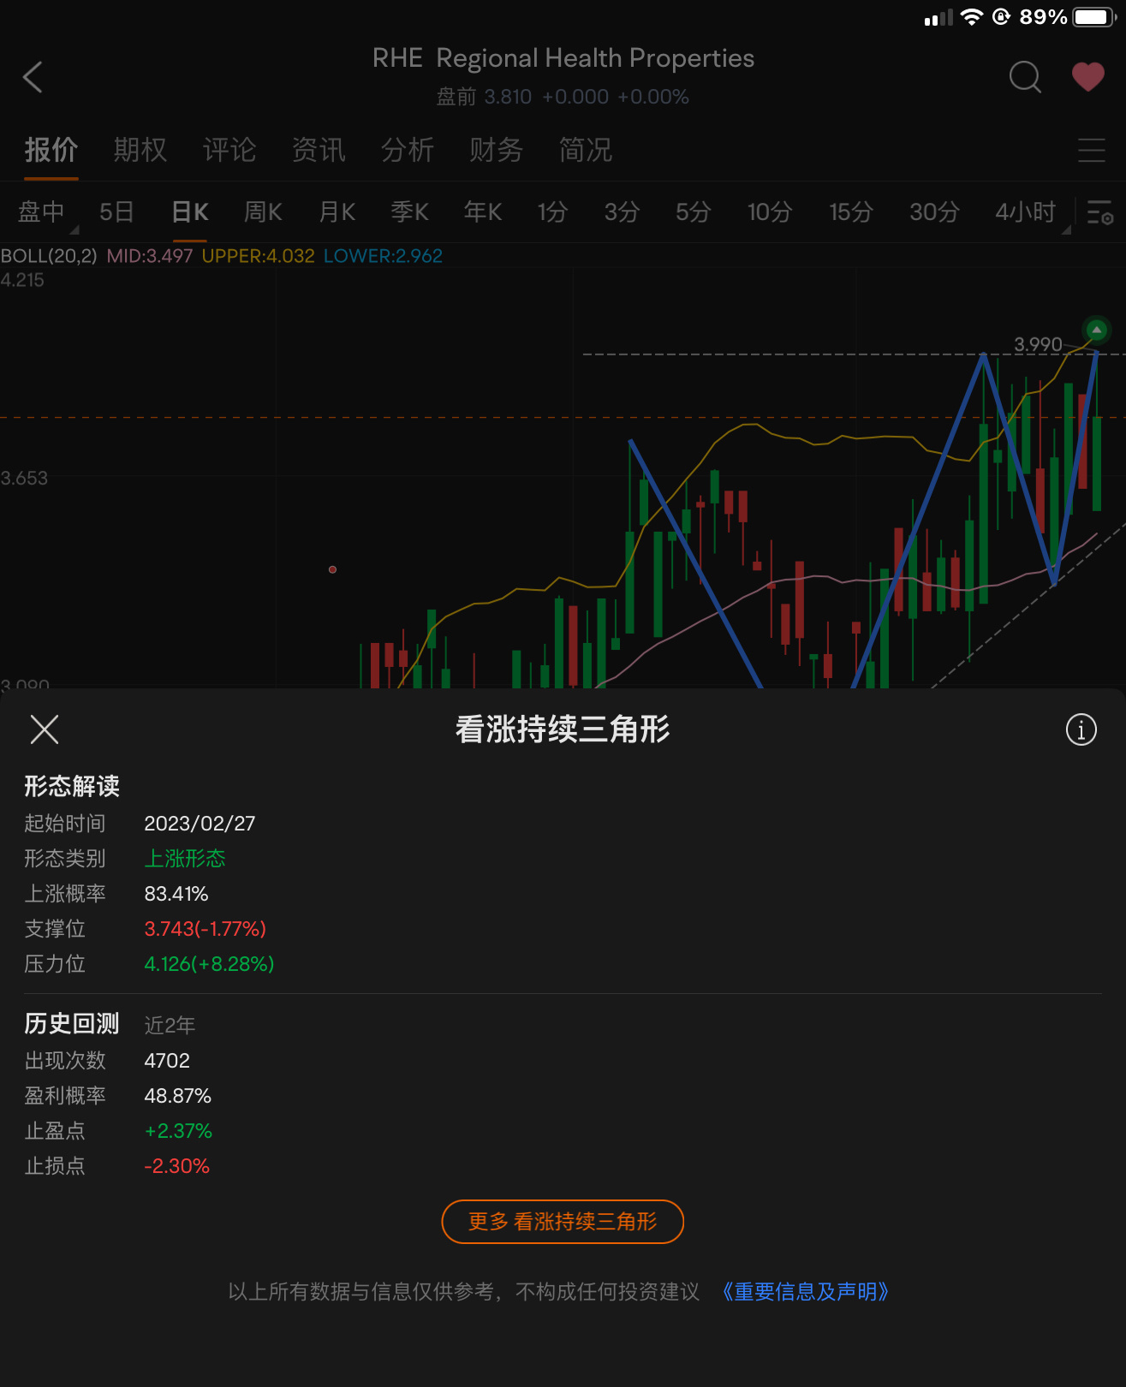Click the 更多 看涨持续三角形 button
This screenshot has height=1387, width=1126.
coord(563,1222)
